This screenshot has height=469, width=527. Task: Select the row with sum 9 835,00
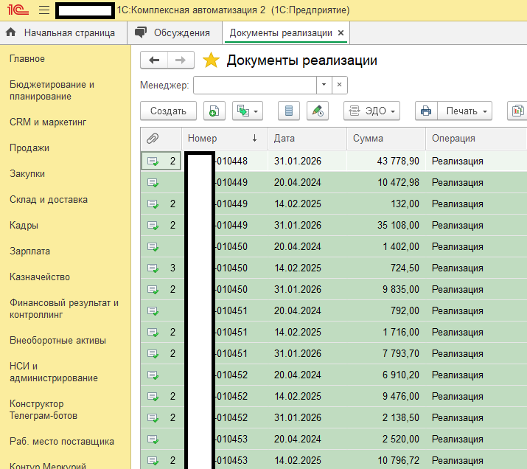pos(334,290)
